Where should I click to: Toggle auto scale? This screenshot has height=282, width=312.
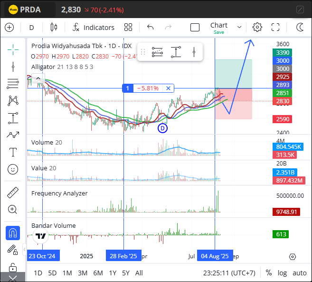click(300, 273)
